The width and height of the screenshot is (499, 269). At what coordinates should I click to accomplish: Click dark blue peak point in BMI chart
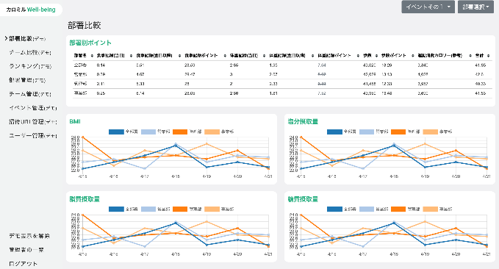tap(176, 146)
